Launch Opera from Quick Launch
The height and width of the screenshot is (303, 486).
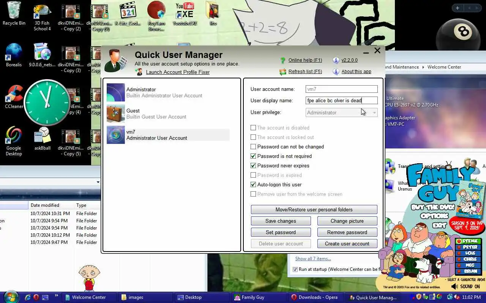(36, 297)
